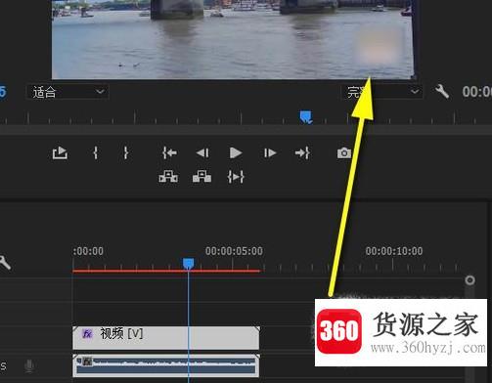Screen dimensions: 492x383
Task: Toggle the S solo button on the audio track
Action: coord(3,366)
